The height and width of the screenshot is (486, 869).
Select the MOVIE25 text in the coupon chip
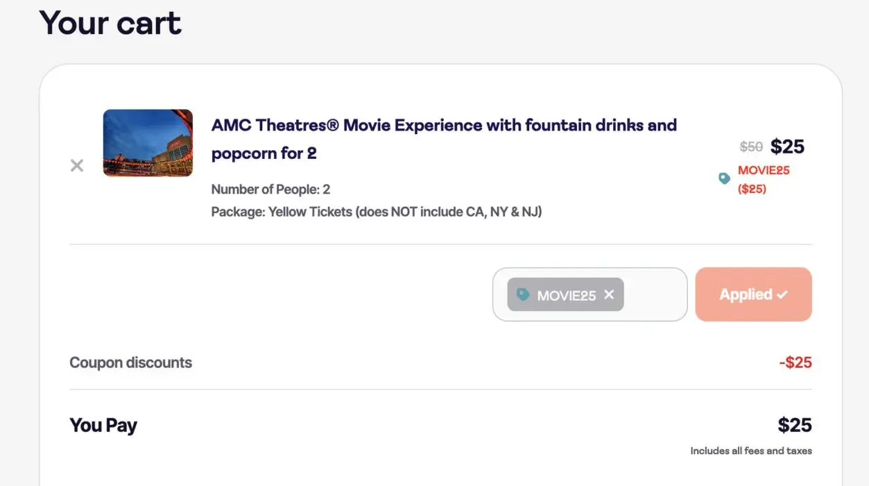click(566, 295)
